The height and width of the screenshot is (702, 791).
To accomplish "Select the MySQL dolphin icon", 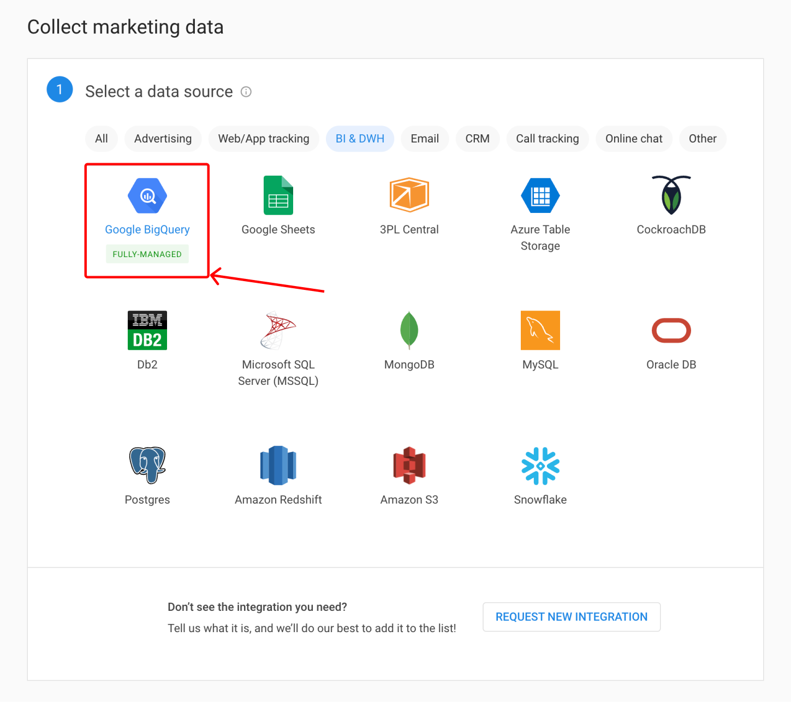I will click(540, 330).
